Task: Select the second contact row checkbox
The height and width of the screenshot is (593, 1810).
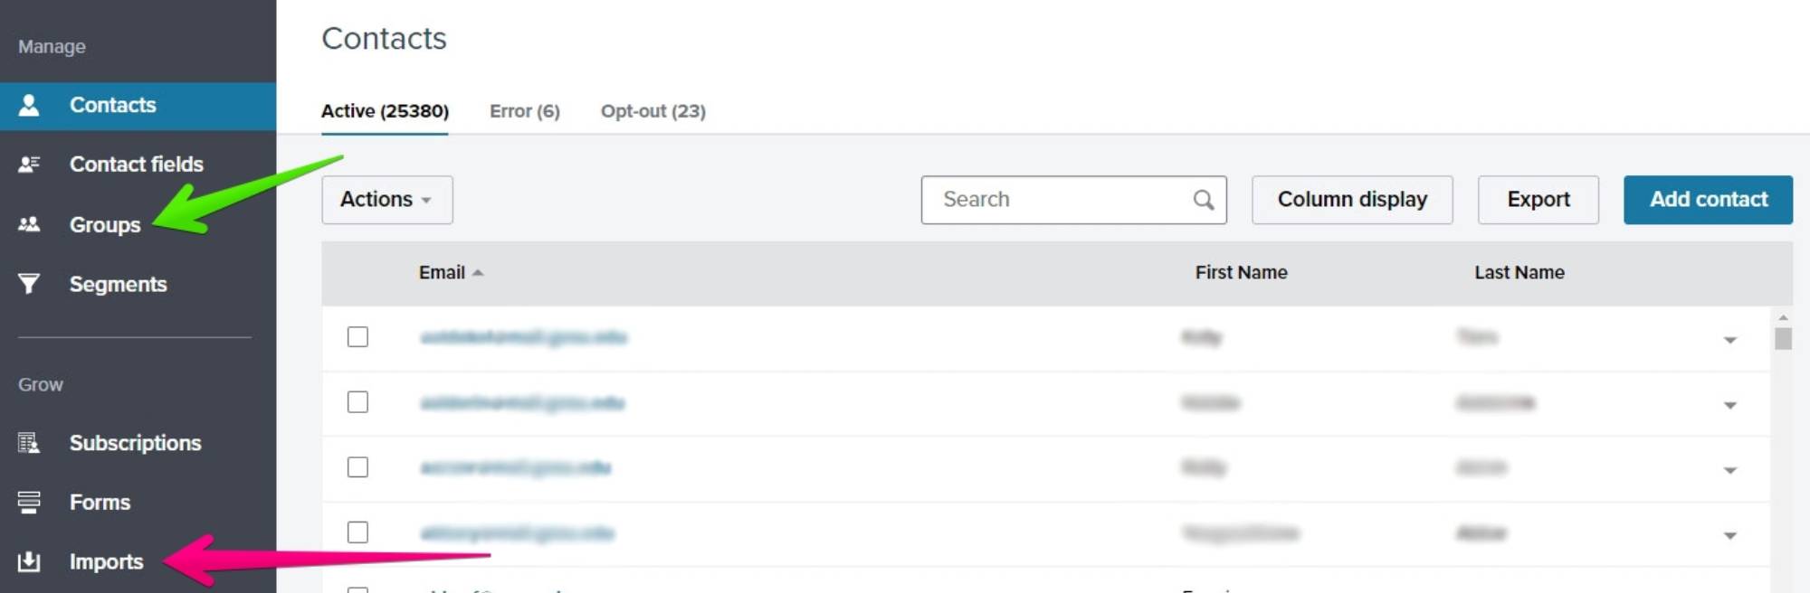Action: 357,402
